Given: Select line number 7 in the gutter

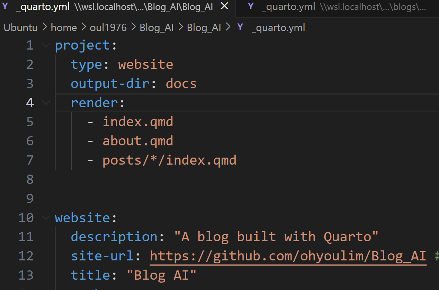Looking at the screenshot, I should 30,160.
